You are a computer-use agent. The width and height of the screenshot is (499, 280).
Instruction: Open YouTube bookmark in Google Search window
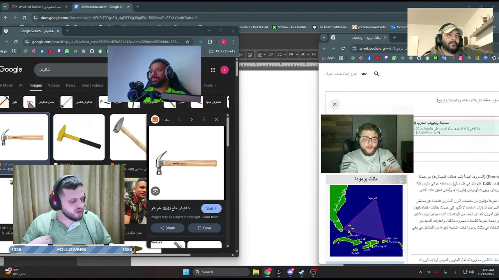(x=51, y=51)
